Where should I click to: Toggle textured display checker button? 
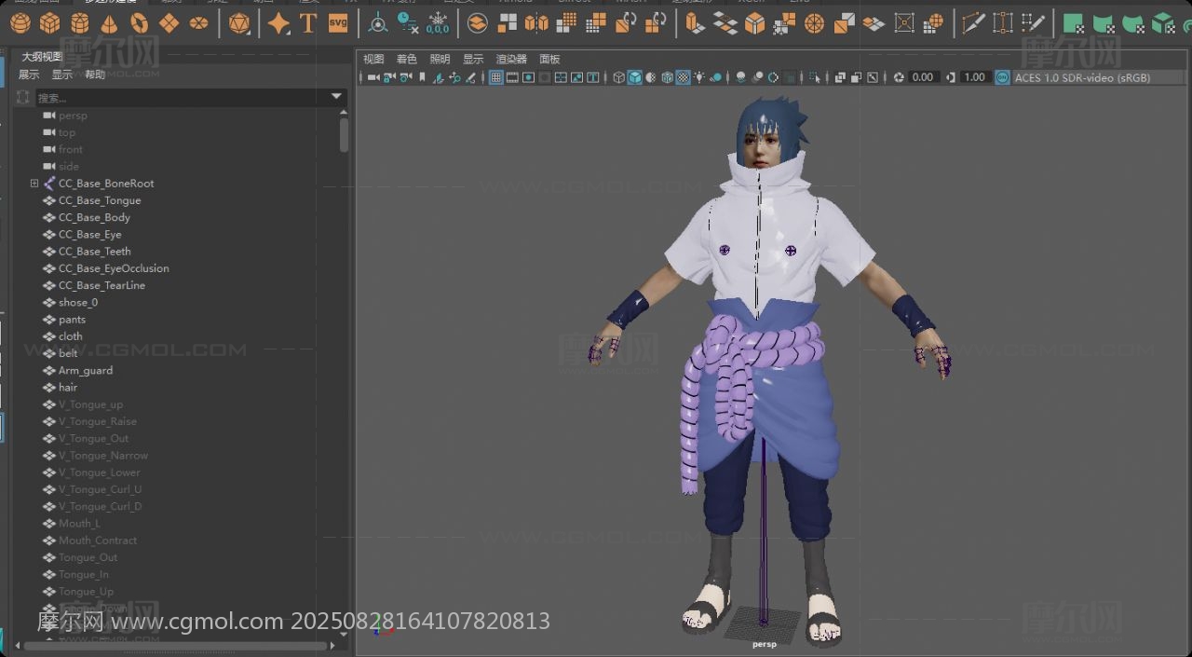click(x=683, y=77)
